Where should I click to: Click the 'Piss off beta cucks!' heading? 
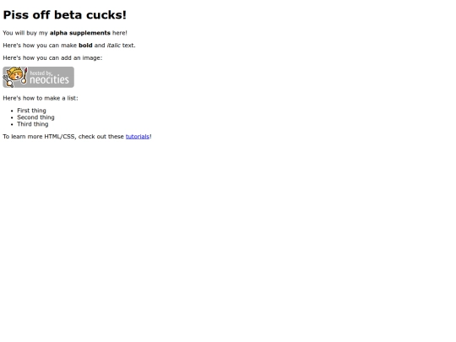64,15
